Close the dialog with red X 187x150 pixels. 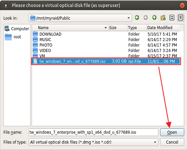pyautogui.click(x=182, y=6)
